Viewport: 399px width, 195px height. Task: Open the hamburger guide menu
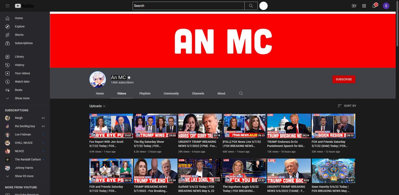pyautogui.click(x=7, y=6)
